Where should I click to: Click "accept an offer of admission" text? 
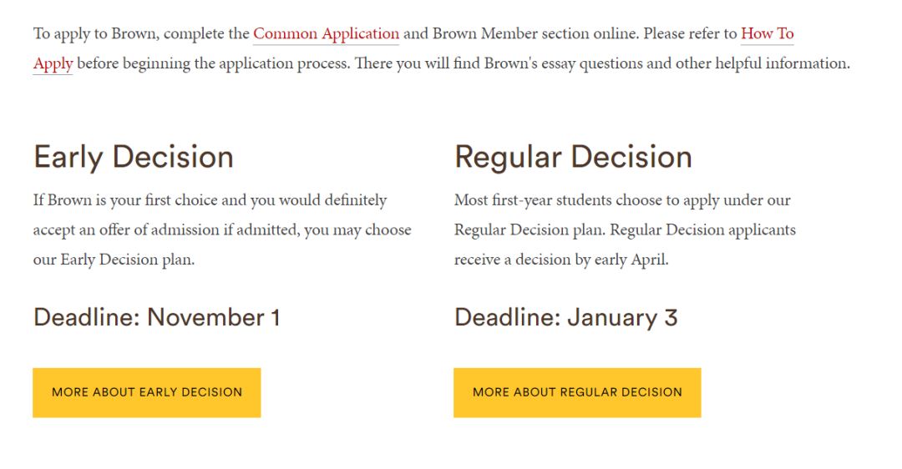[127, 229]
